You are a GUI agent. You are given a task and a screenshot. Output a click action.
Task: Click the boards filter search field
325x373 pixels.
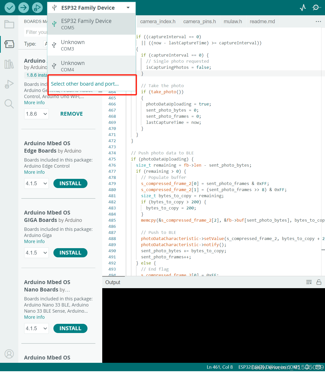pos(36,32)
